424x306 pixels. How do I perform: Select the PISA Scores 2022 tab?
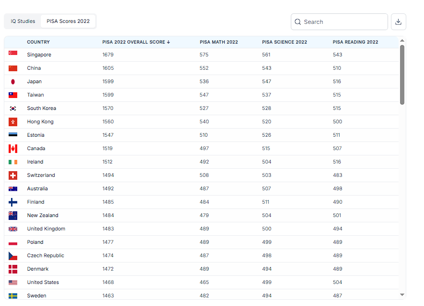pyautogui.click(x=68, y=22)
